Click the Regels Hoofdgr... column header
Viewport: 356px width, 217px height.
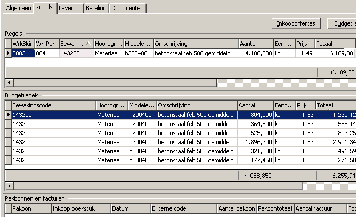109,44
